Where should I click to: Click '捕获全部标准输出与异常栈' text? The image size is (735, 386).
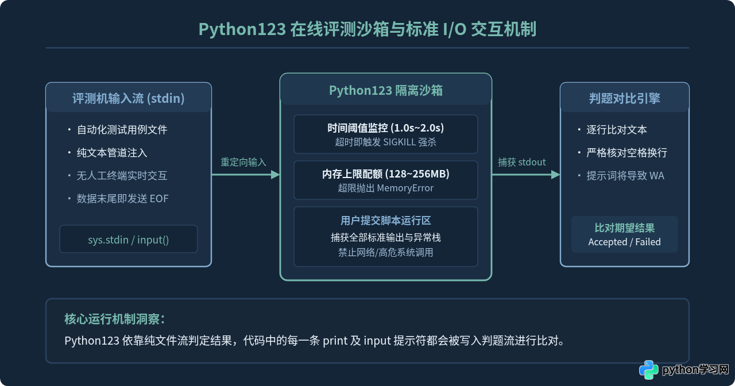[386, 237]
